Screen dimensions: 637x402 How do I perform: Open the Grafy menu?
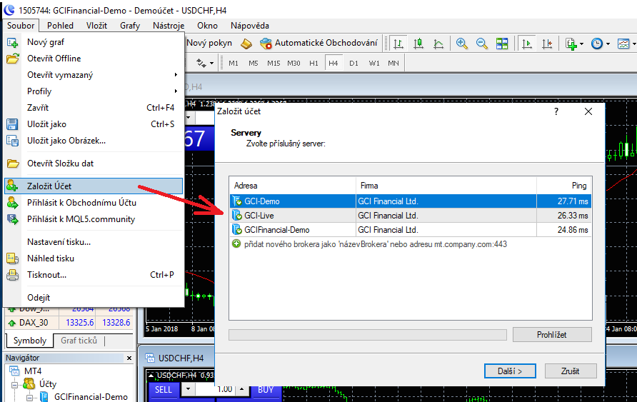click(130, 26)
